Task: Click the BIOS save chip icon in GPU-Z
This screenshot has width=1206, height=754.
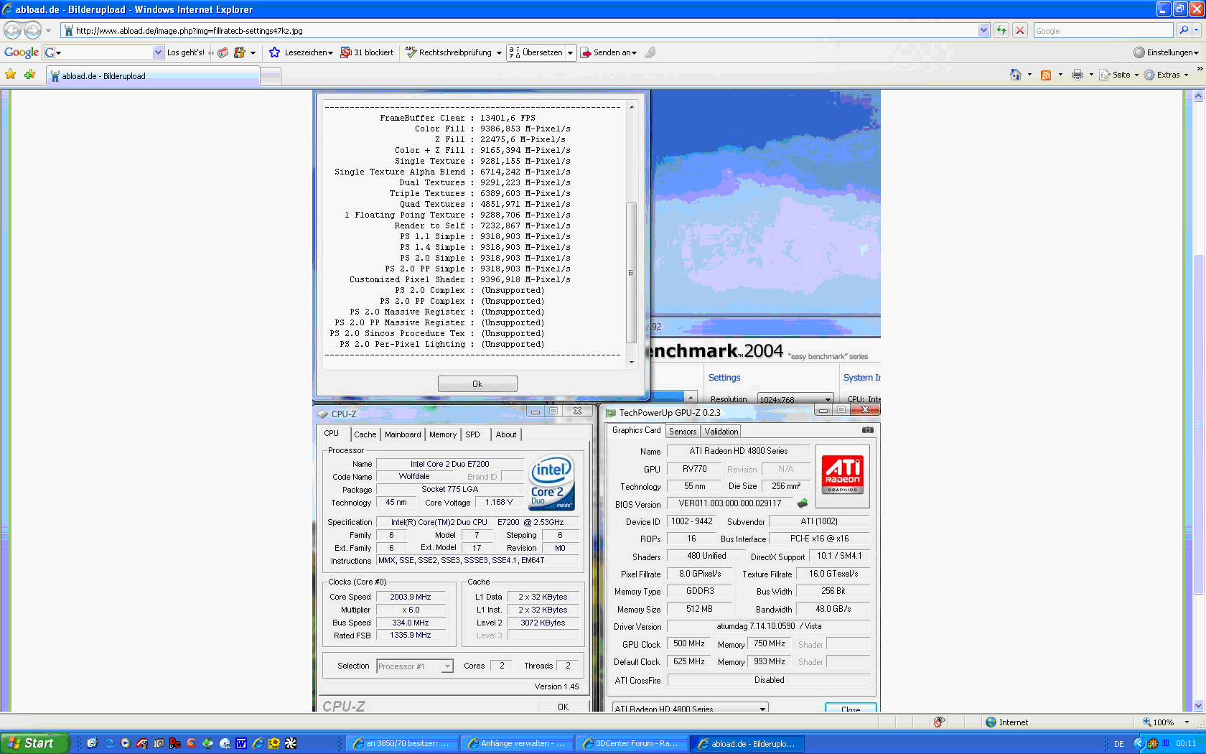Action: (803, 503)
